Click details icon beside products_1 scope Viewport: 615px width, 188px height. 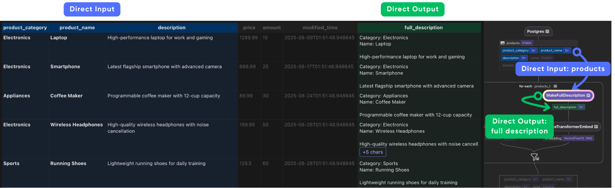point(555,86)
